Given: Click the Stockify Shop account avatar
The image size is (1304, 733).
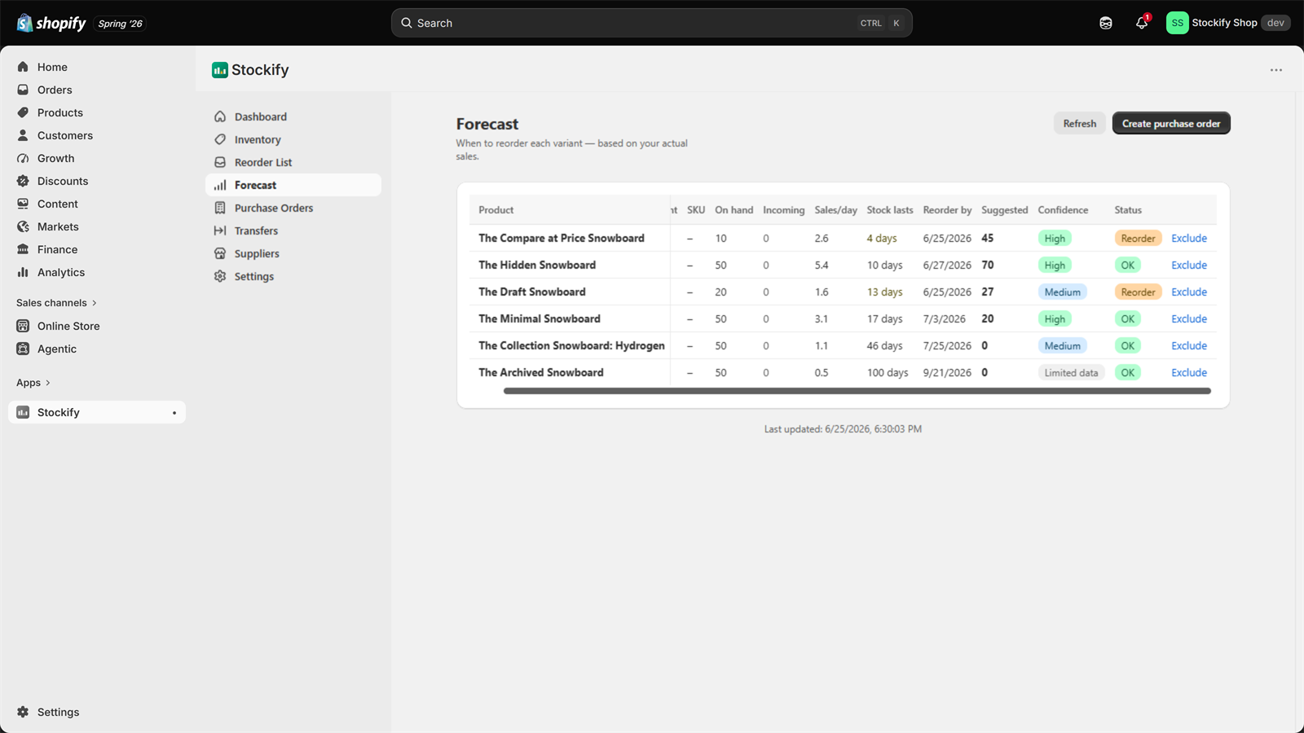Looking at the screenshot, I should (1177, 23).
